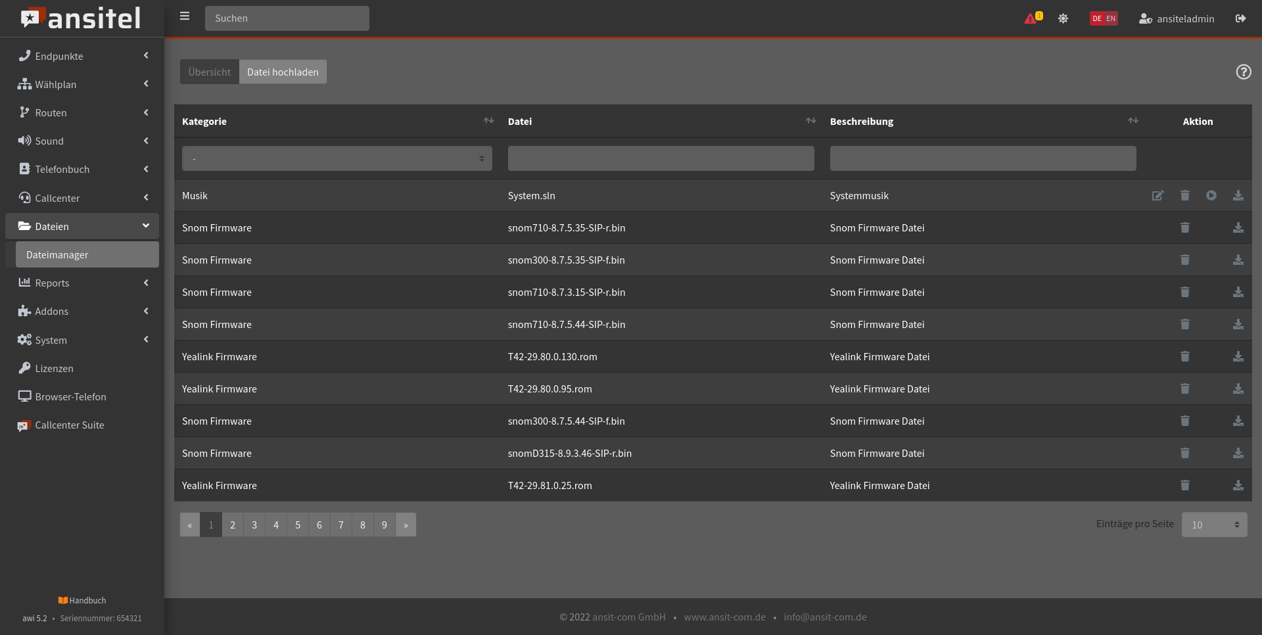The image size is (1262, 635).
Task: Sort table by Kategorie column
Action: pos(488,121)
